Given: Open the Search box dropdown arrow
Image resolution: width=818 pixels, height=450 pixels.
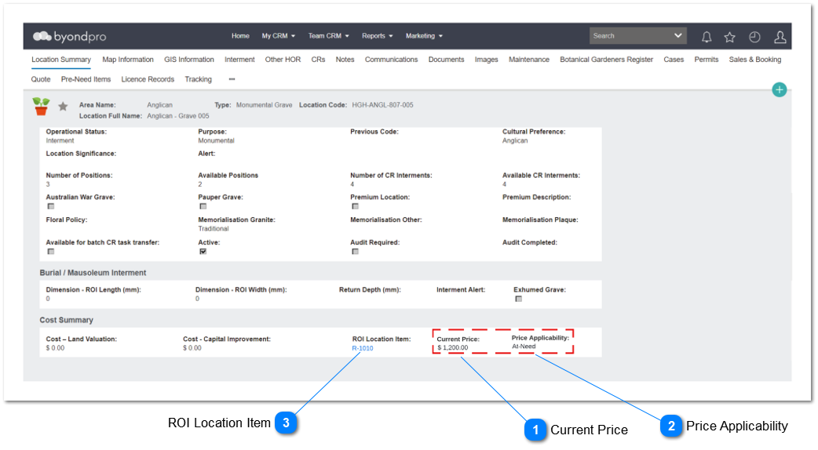Looking at the screenshot, I should coord(677,35).
